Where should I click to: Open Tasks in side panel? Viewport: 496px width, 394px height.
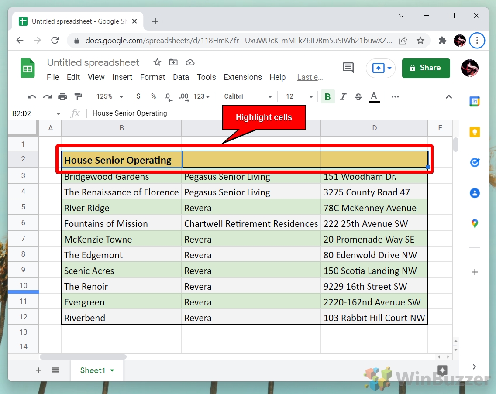(x=475, y=163)
